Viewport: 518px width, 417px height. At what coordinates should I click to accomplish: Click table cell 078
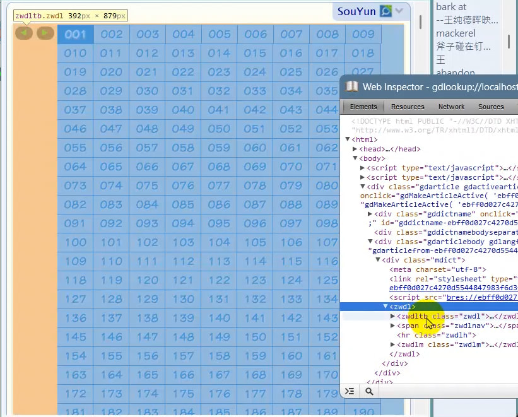[x=255, y=185]
